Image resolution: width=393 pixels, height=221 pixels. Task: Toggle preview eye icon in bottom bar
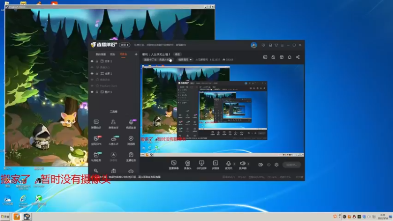click(x=269, y=165)
